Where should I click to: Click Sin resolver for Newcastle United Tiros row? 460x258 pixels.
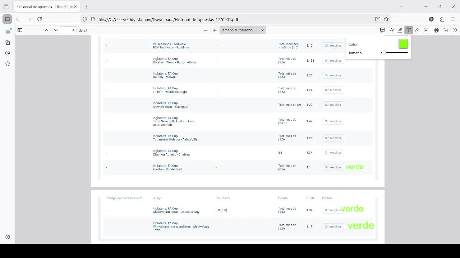point(333,121)
